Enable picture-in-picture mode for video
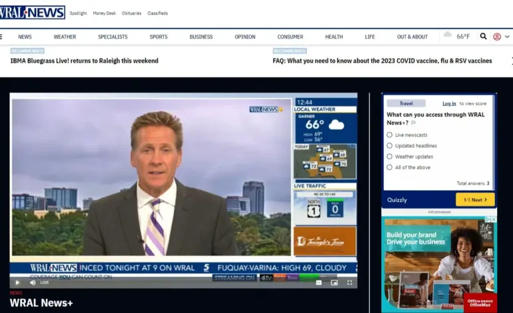The image size is (513, 313). pos(334,282)
